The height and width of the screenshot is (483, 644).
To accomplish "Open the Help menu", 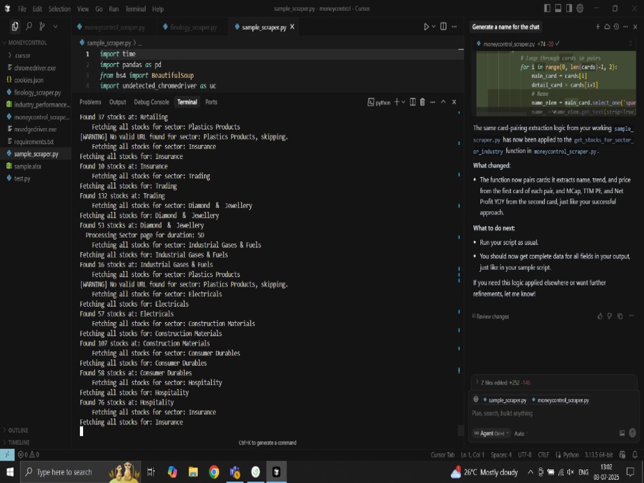I will [x=158, y=8].
